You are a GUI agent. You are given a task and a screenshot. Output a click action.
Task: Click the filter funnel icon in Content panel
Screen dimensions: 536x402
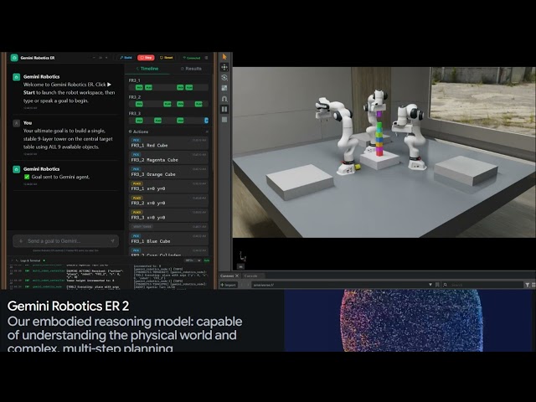coord(528,285)
